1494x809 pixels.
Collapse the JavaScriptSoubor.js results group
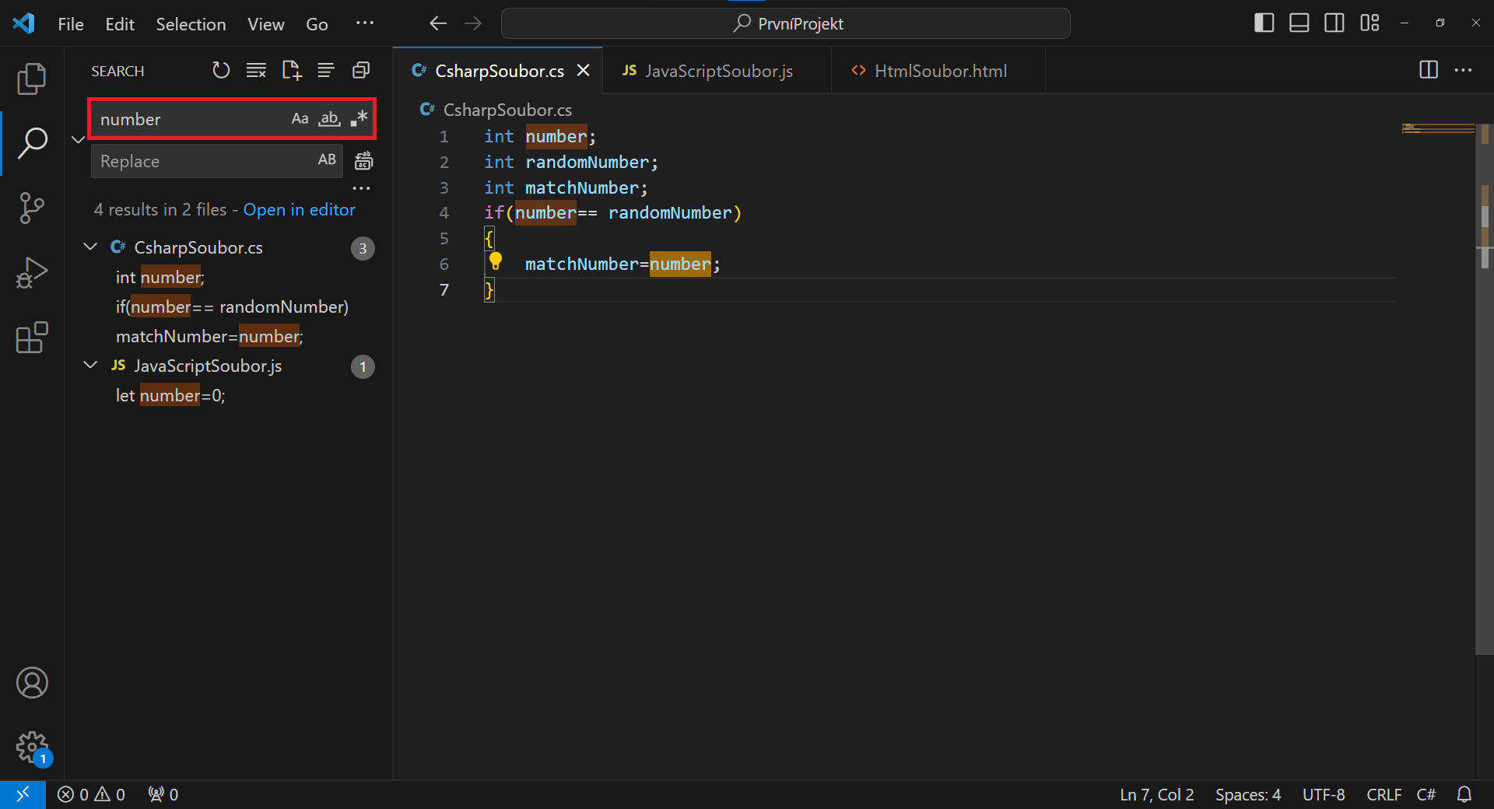tap(89, 366)
